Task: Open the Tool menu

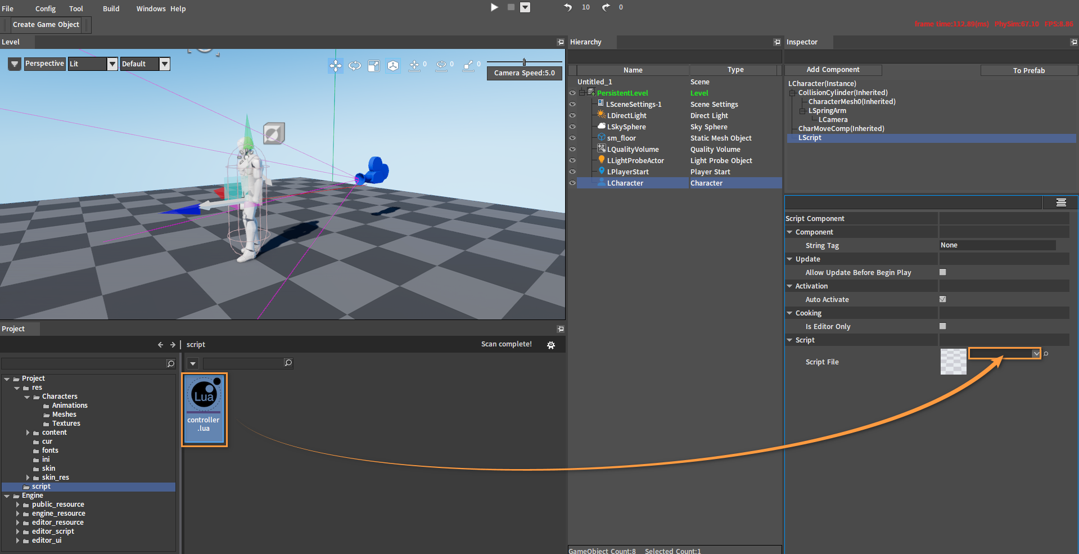Action: pyautogui.click(x=76, y=8)
